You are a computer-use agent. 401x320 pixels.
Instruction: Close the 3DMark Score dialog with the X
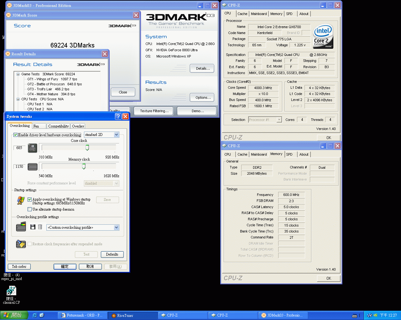click(136, 15)
